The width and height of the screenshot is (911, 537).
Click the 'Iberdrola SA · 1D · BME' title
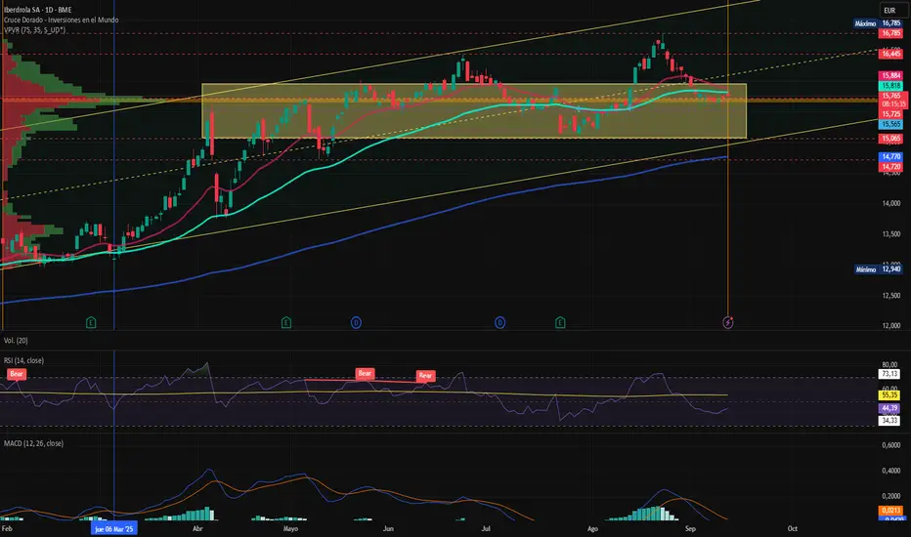pyautogui.click(x=38, y=10)
